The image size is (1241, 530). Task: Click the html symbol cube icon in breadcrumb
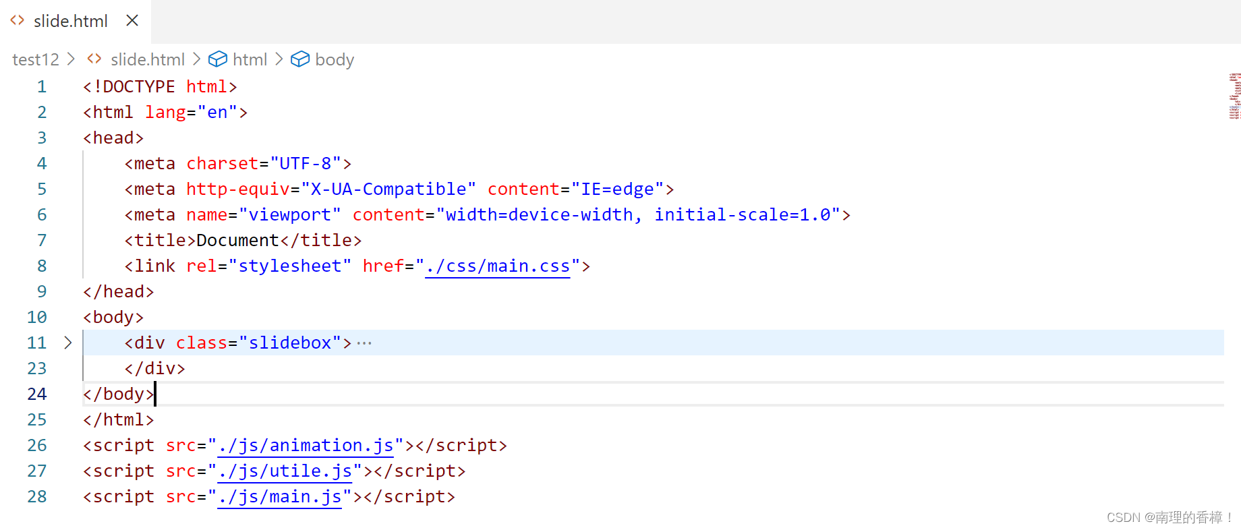pos(217,59)
